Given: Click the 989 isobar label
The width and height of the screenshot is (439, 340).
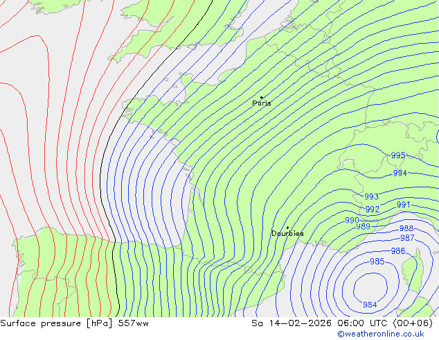Looking at the screenshot, I should [x=363, y=226].
